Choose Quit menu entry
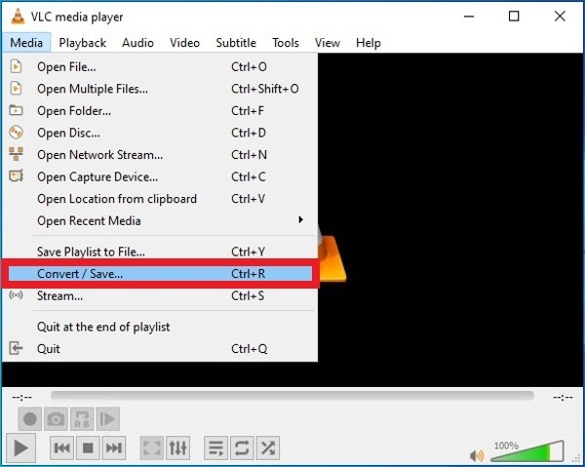The image size is (585, 467). pyautogui.click(x=160, y=349)
